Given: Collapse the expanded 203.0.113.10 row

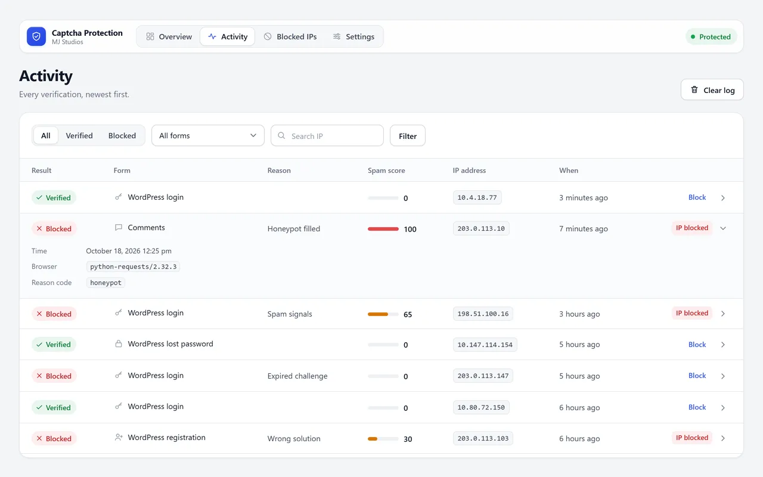Looking at the screenshot, I should 723,228.
